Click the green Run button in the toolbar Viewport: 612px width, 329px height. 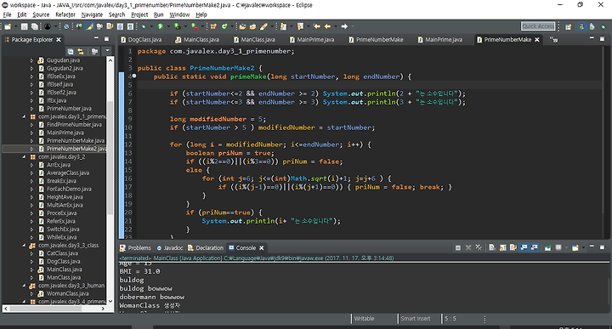point(161,26)
